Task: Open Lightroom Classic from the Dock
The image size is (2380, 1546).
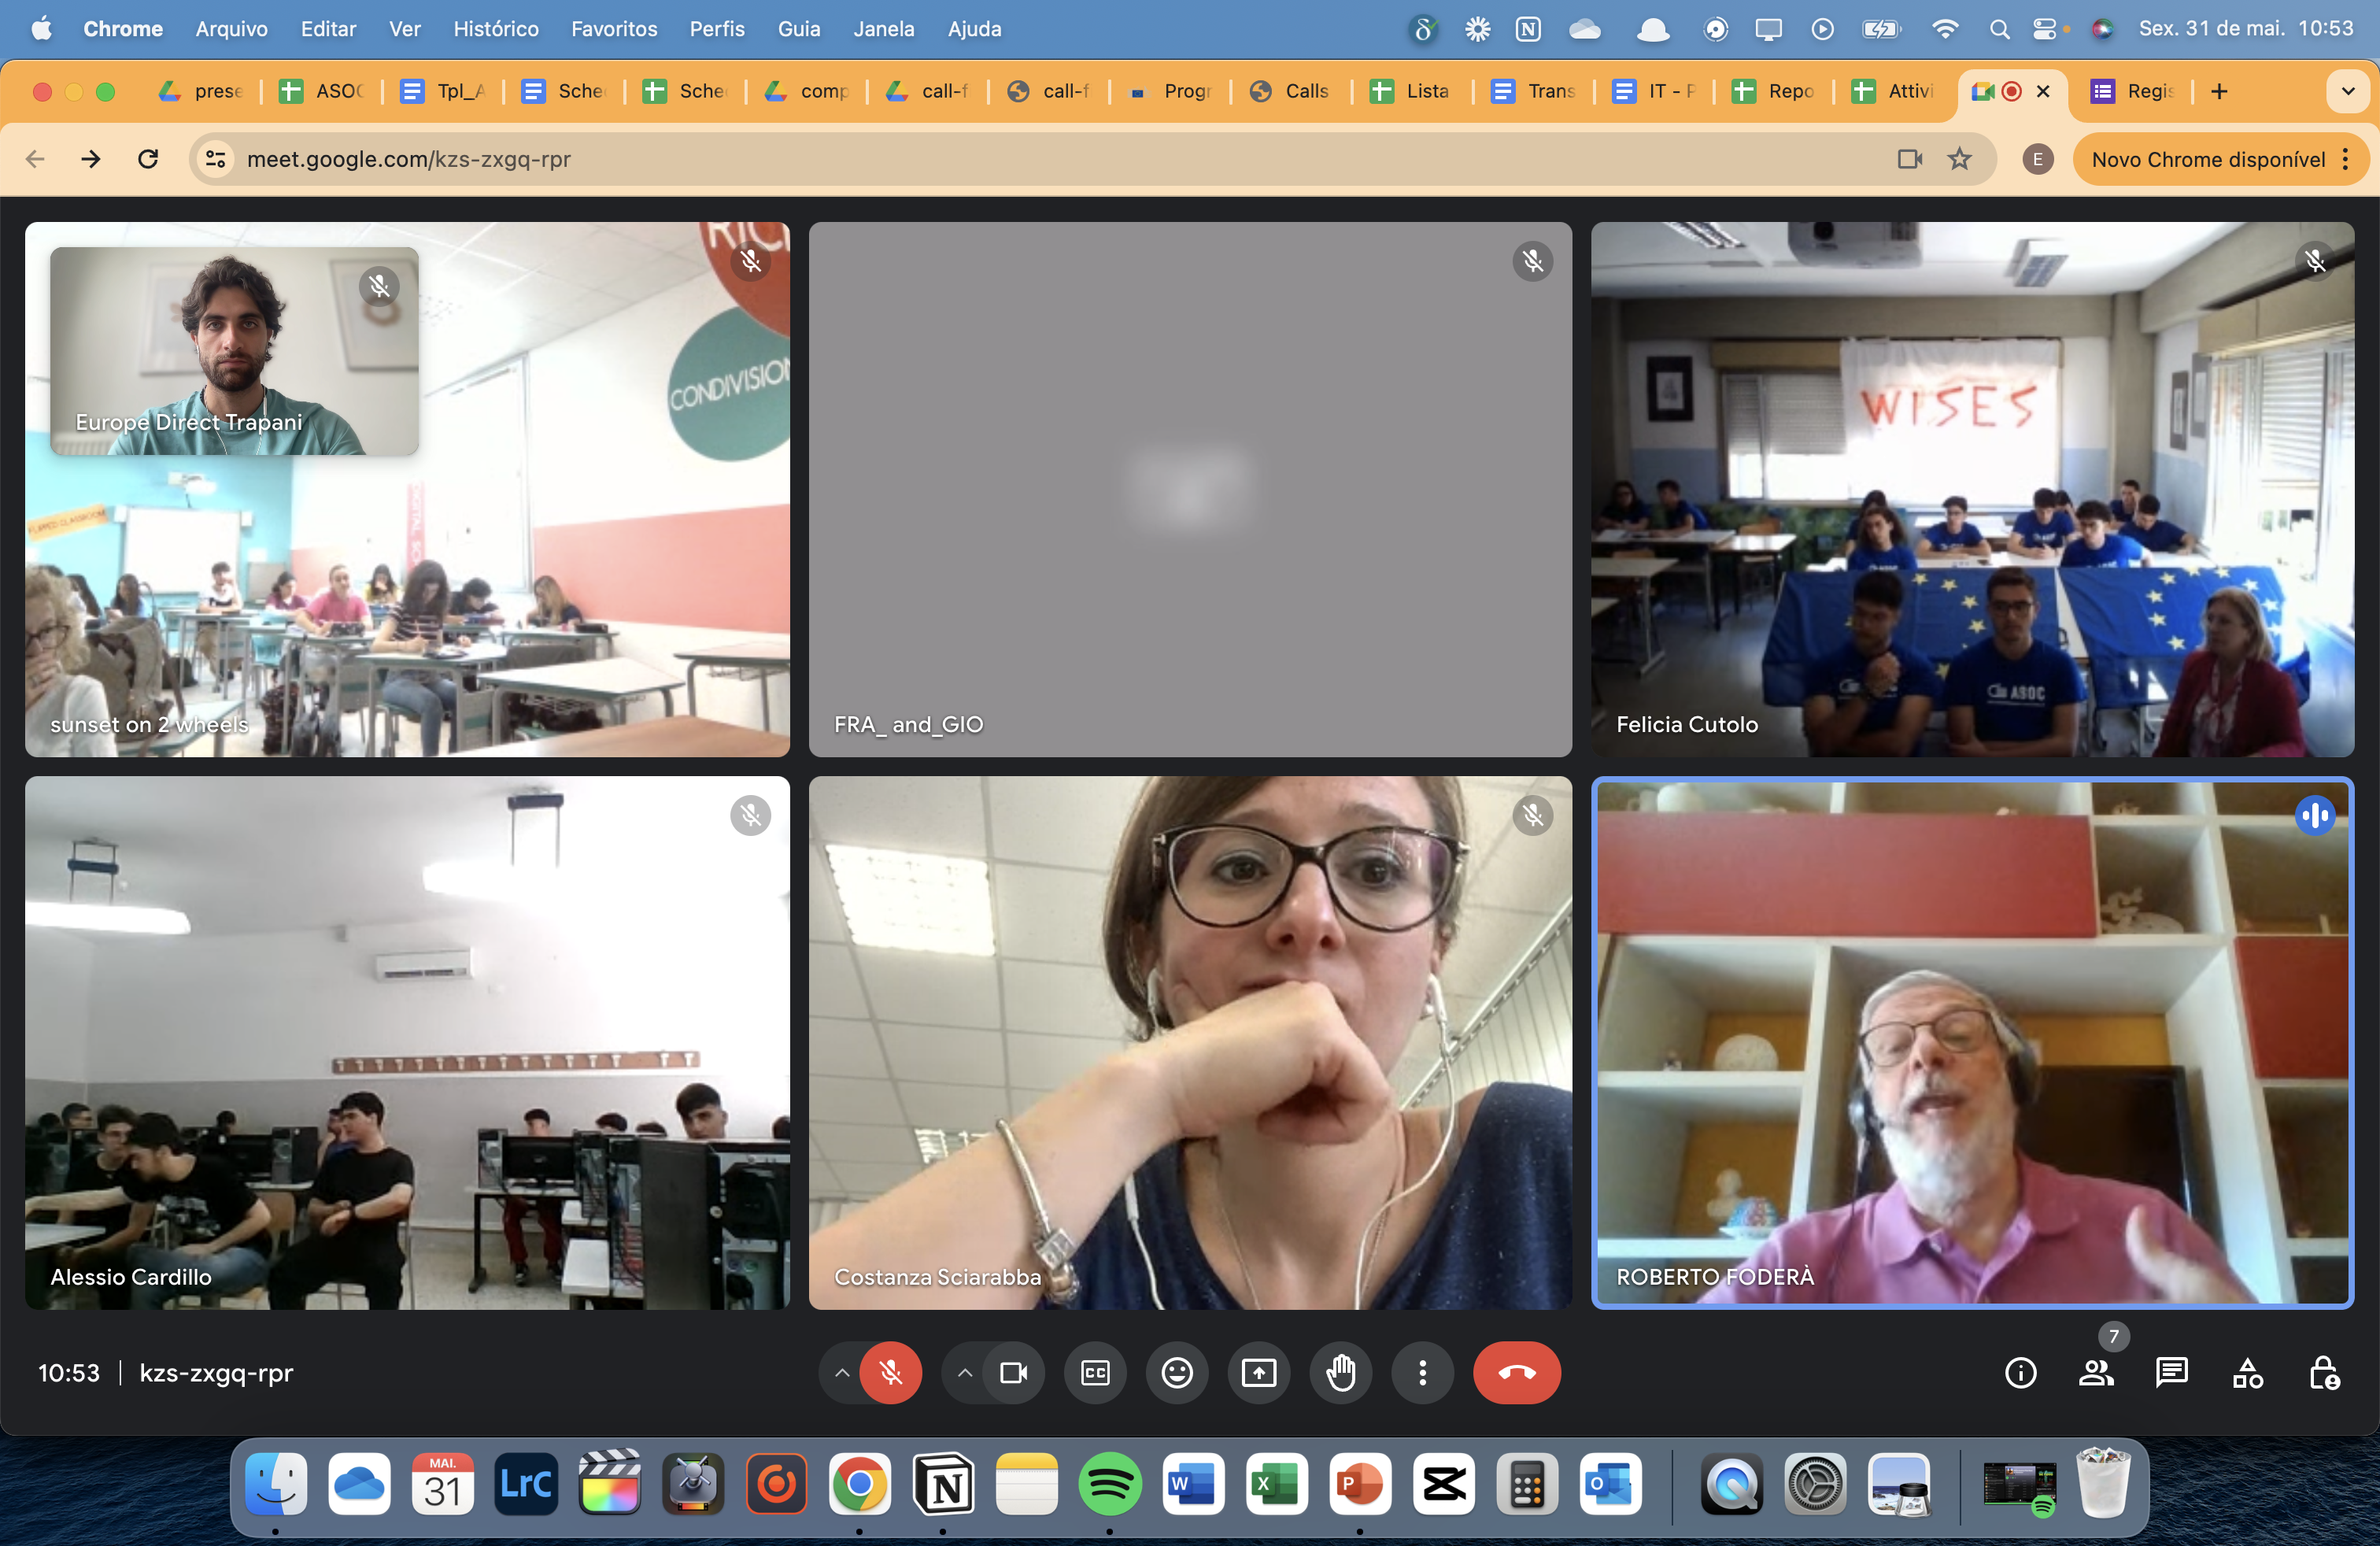Action: pyautogui.click(x=526, y=1484)
